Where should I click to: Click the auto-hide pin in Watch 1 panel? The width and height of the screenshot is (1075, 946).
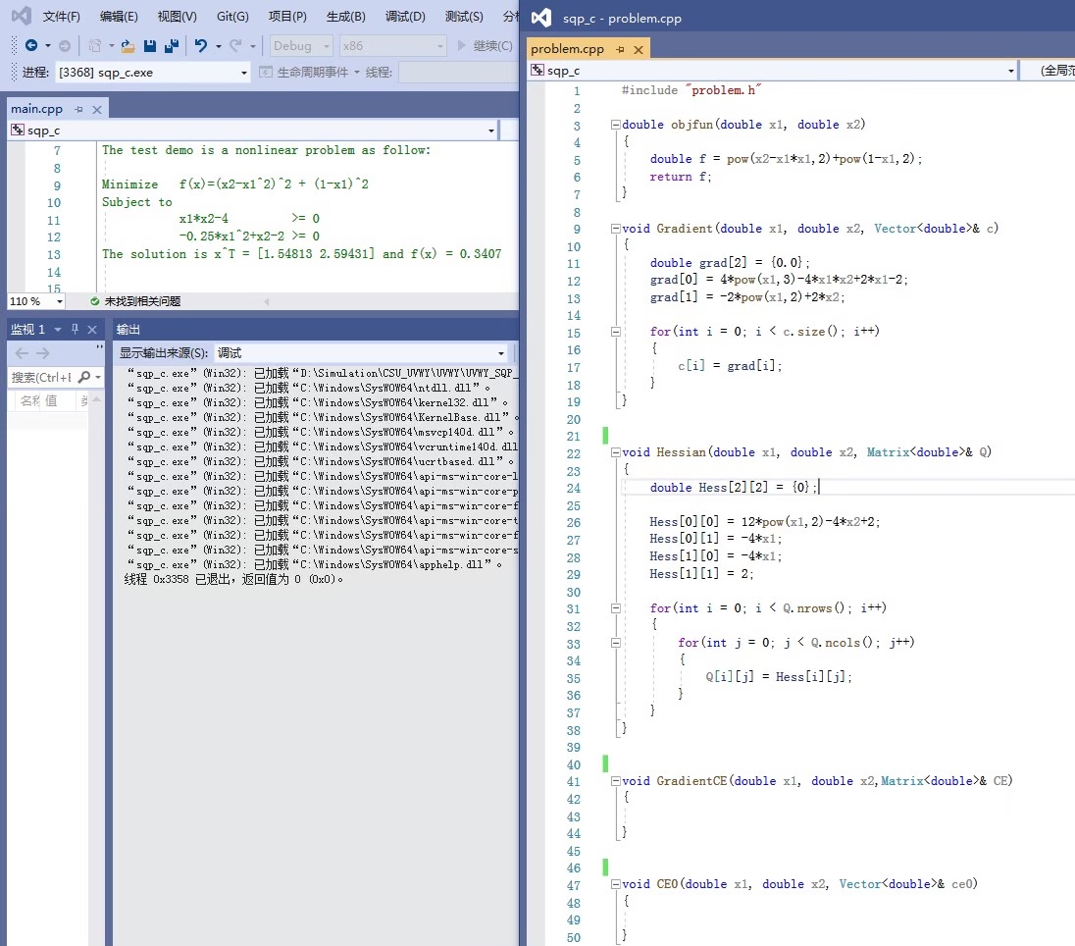tap(75, 330)
